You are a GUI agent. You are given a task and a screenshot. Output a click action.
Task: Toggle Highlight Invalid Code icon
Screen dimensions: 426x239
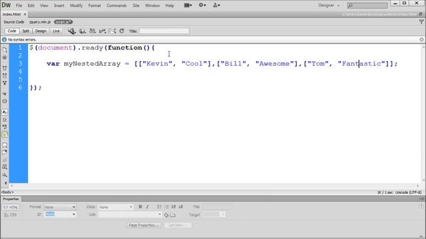point(5,119)
